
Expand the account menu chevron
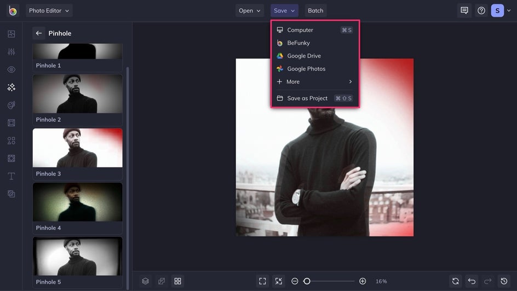509,10
